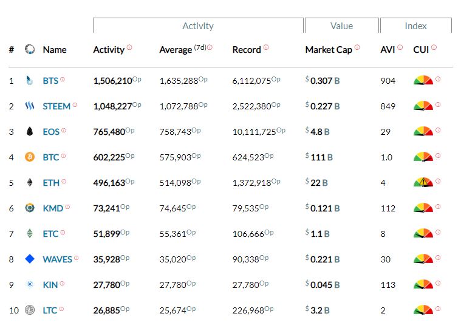Click the WAVES blue diamond logo
The image size is (461, 325).
(x=30, y=259)
